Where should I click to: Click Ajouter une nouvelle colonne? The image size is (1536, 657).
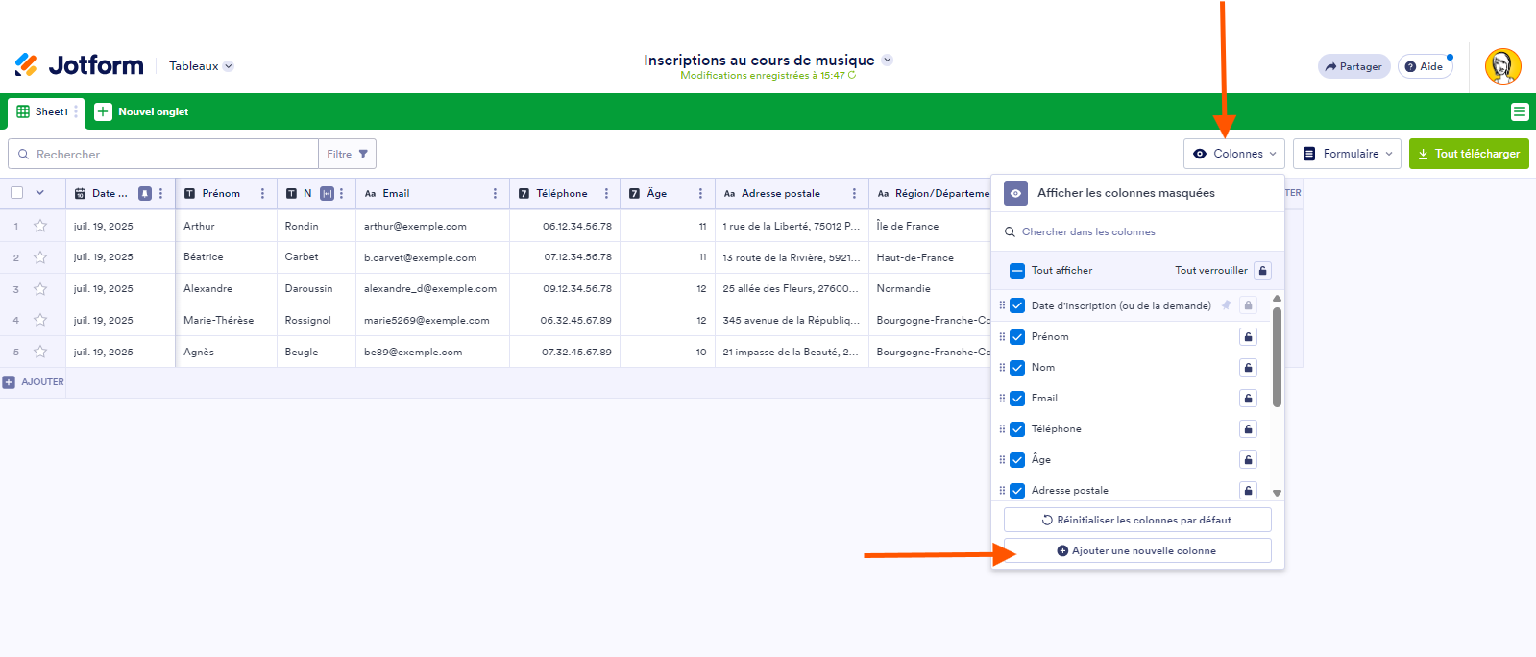click(x=1137, y=551)
